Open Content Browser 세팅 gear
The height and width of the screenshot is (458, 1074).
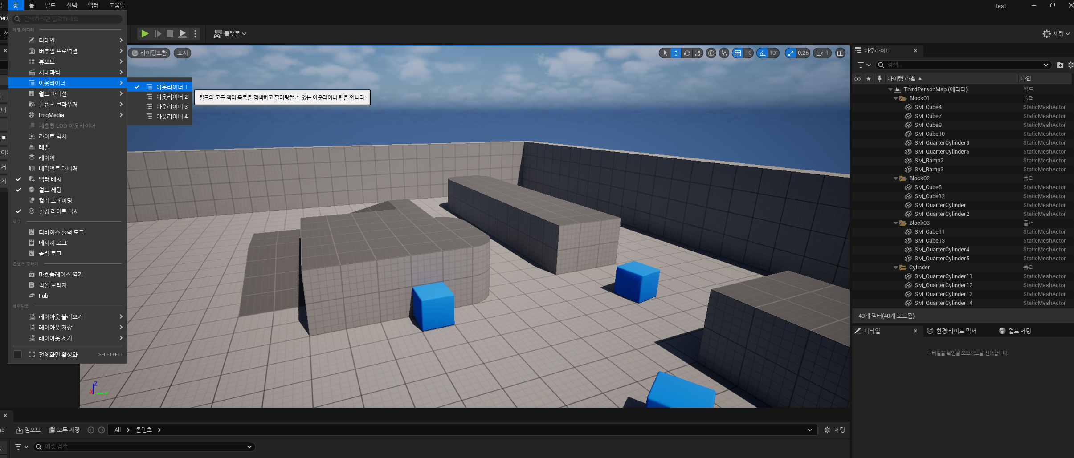tap(834, 430)
